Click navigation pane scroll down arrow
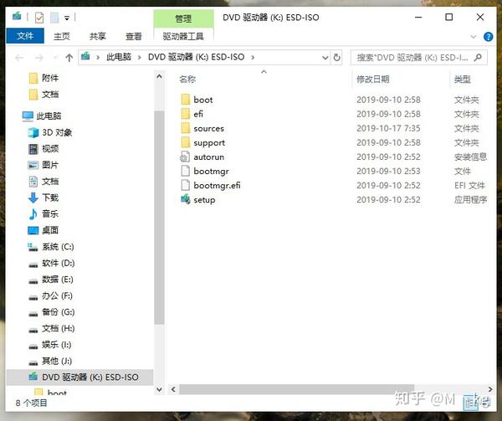The image size is (502, 421). coord(159,389)
